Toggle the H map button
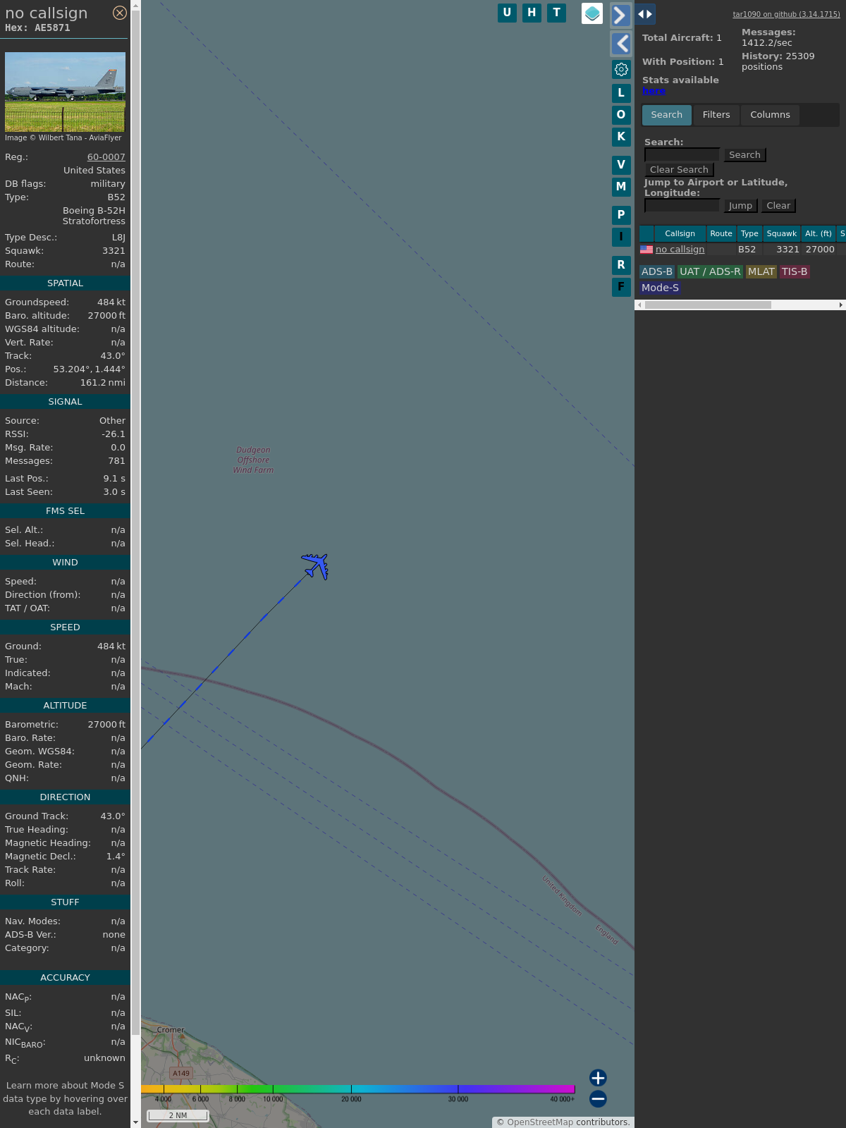The image size is (846, 1128). [532, 13]
